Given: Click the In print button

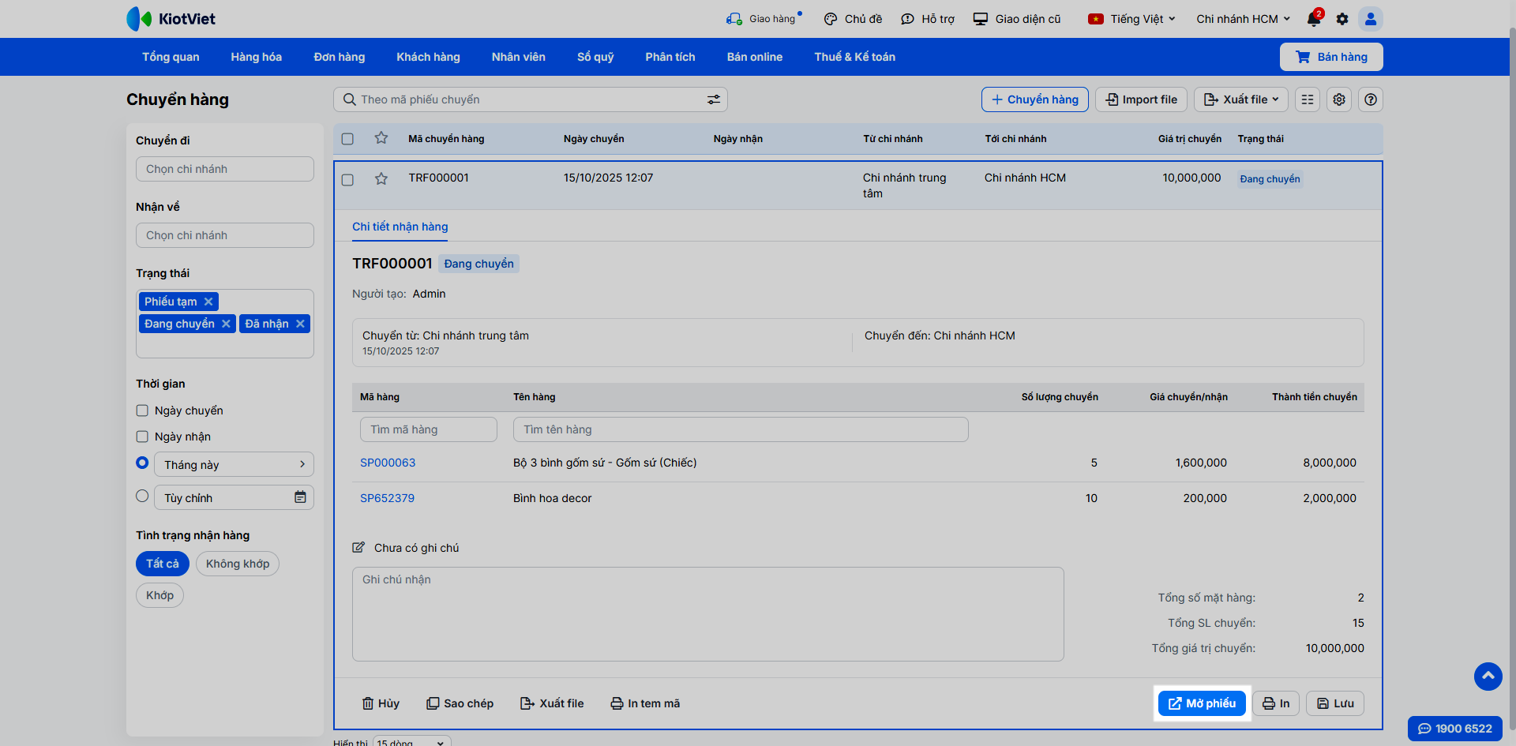Looking at the screenshot, I should click(1276, 703).
